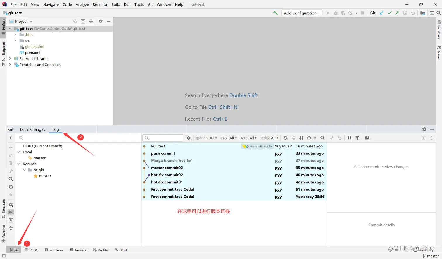442x259 pixels.
Task: Click the Git Commit checkmark icon
Action: point(389,13)
